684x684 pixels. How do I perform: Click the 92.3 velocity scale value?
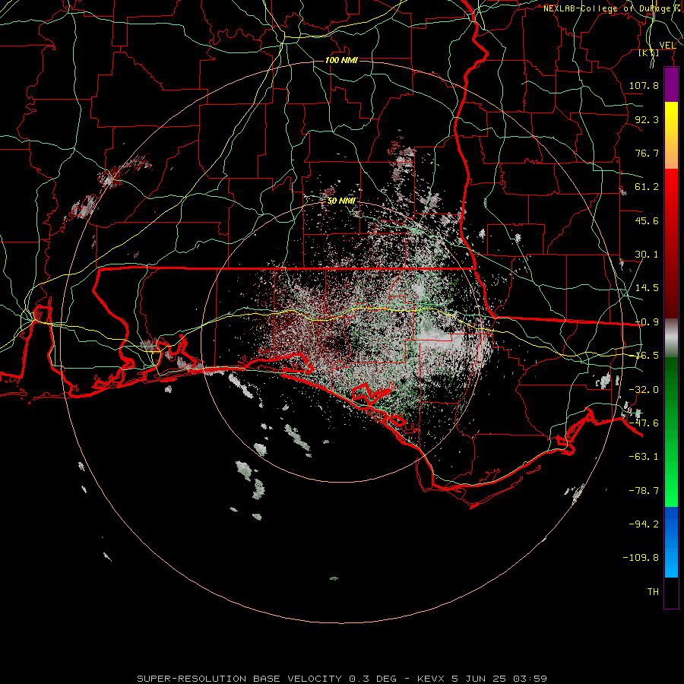click(647, 119)
